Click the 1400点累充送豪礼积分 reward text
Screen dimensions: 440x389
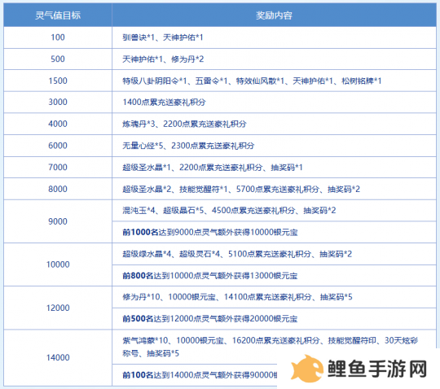[x=164, y=102]
